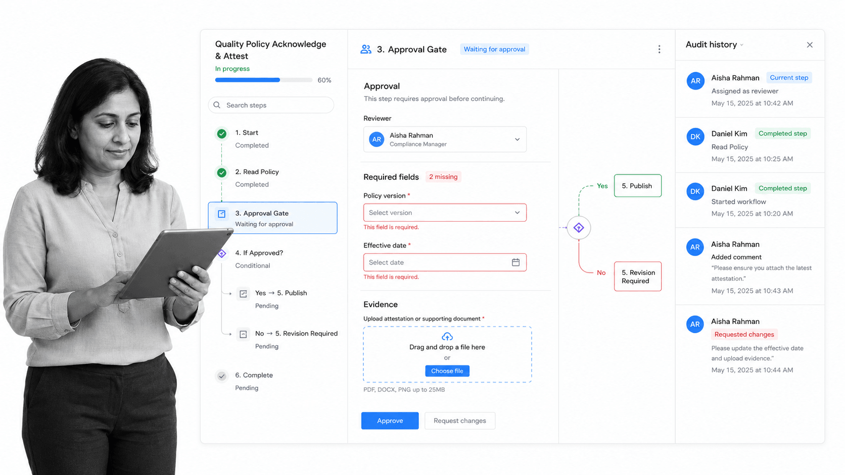Click the DK avatar next to Started workflow entry
Screen dimensions: 845x475
click(695, 191)
